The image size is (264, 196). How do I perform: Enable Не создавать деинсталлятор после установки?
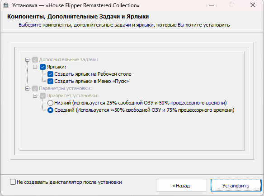pos(13,182)
